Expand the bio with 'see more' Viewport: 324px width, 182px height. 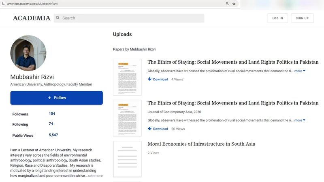pos(95,176)
